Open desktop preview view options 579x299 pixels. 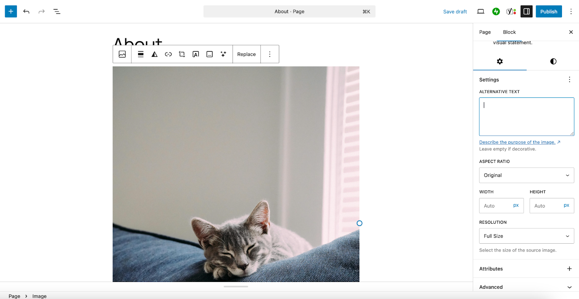coord(481,12)
